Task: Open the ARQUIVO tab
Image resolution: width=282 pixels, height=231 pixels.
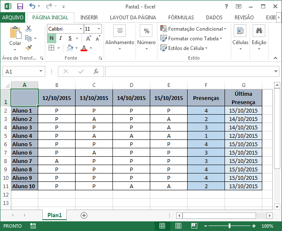Action: (x=13, y=18)
